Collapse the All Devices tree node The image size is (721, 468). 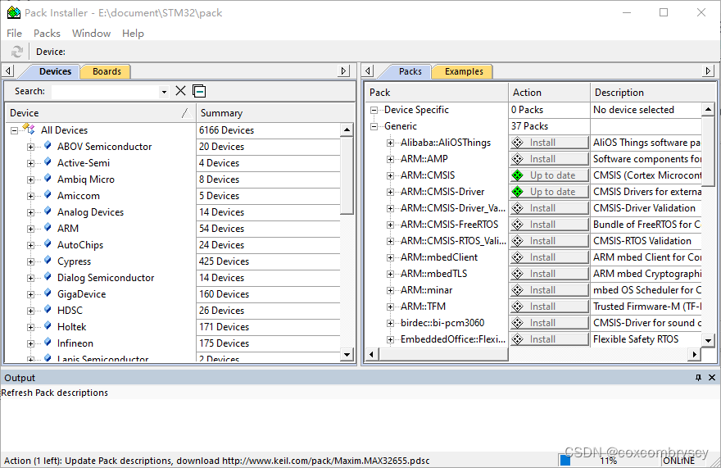(14, 130)
